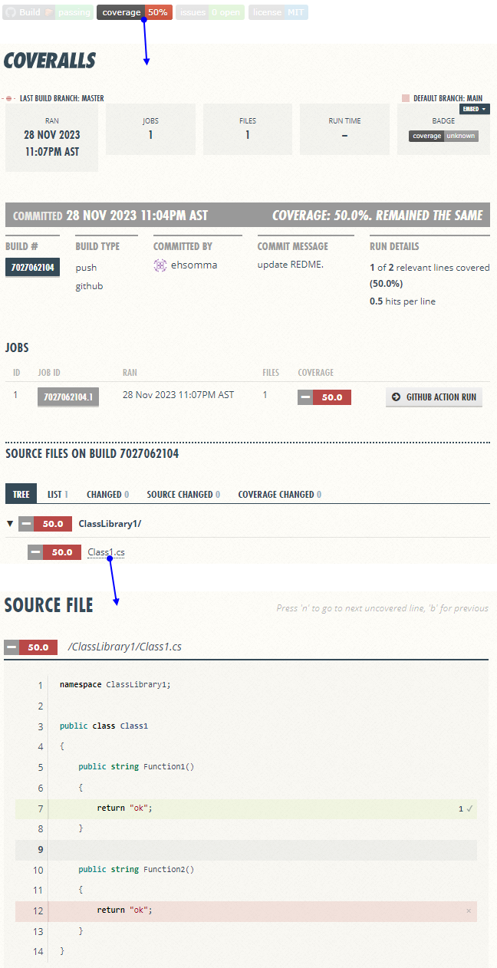Click the commit message "update REDME."
Image resolution: width=497 pixels, height=968 pixels.
pyautogui.click(x=290, y=265)
